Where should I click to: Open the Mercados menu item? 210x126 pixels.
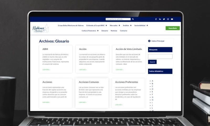coord(114,25)
